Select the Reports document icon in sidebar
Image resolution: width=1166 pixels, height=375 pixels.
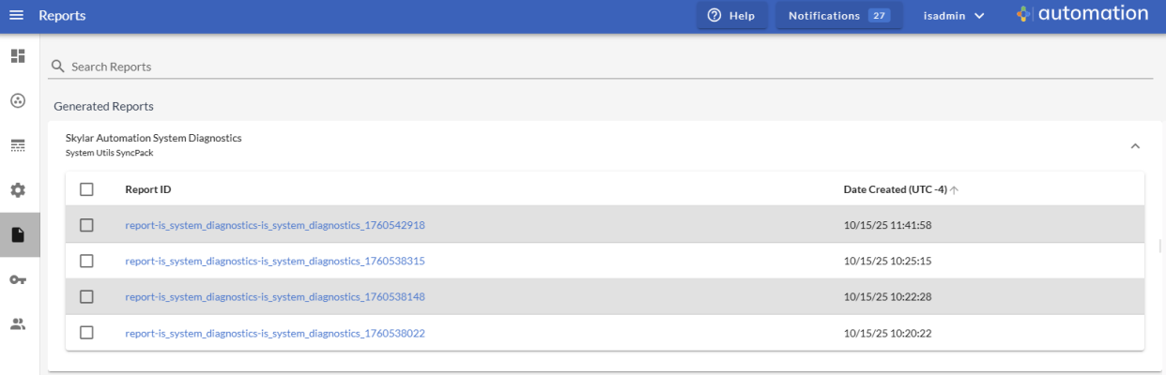[x=17, y=235]
